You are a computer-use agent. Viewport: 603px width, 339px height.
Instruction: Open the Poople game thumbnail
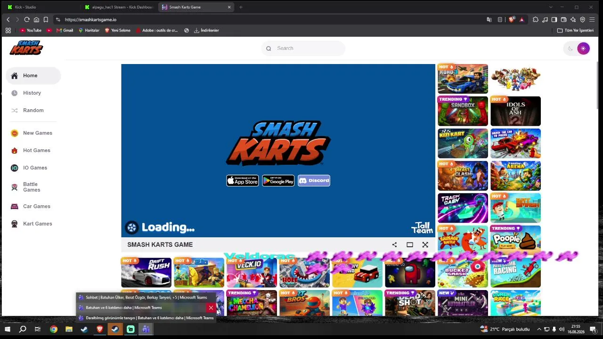[x=515, y=240]
